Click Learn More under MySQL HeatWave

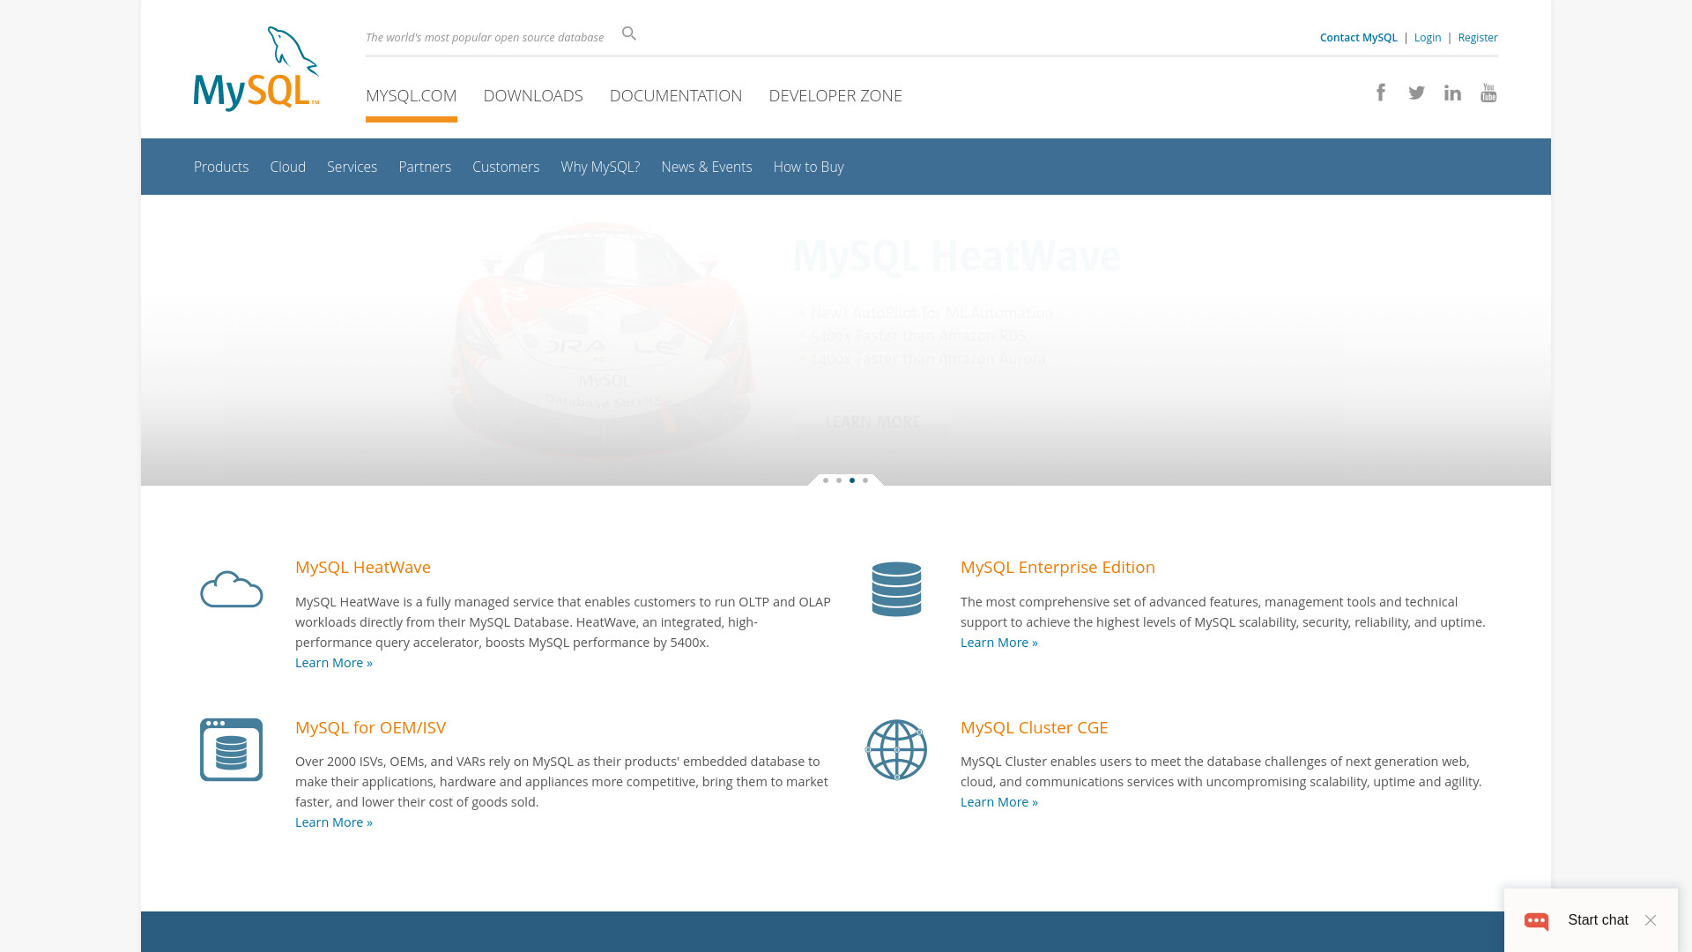click(334, 663)
